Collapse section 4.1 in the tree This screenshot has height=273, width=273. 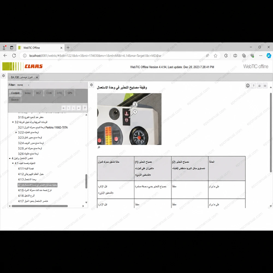click(x=13, y=163)
